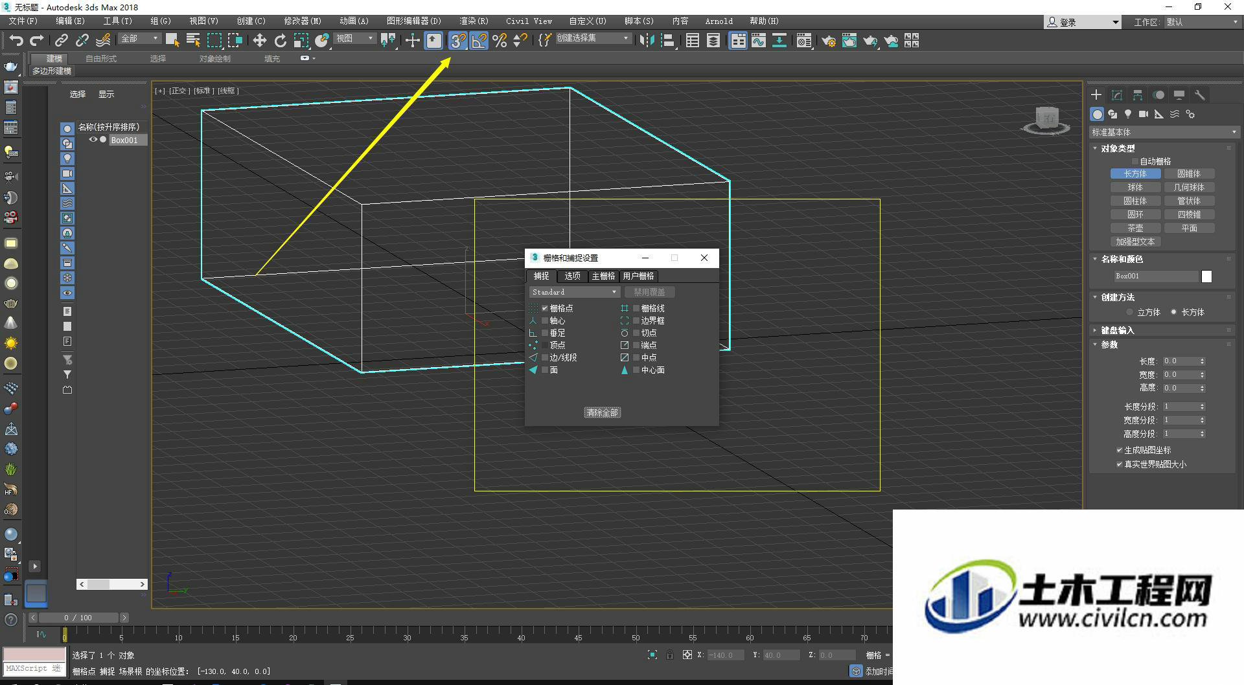Viewport: 1244px width, 685px height.
Task: Click the Box001 white color swatch
Action: click(1206, 276)
